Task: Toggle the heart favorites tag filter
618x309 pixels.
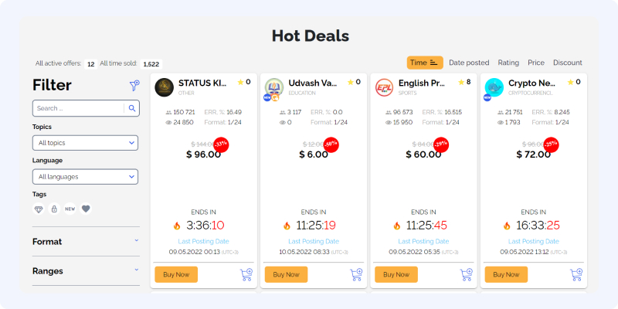Action: (86, 209)
